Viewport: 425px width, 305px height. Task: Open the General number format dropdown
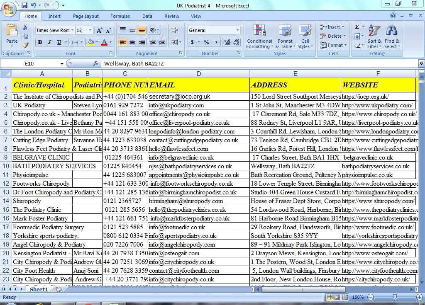pyautogui.click(x=237, y=30)
